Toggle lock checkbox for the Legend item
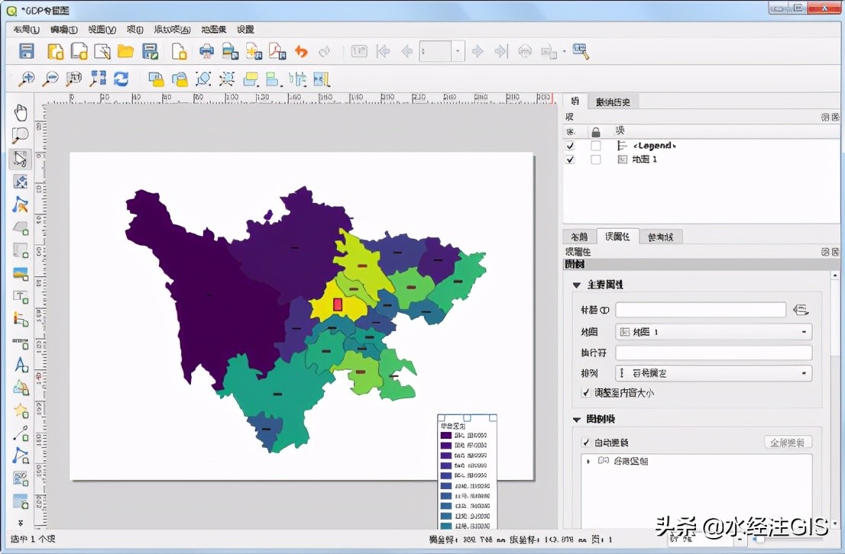The height and width of the screenshot is (554, 845). [x=595, y=146]
